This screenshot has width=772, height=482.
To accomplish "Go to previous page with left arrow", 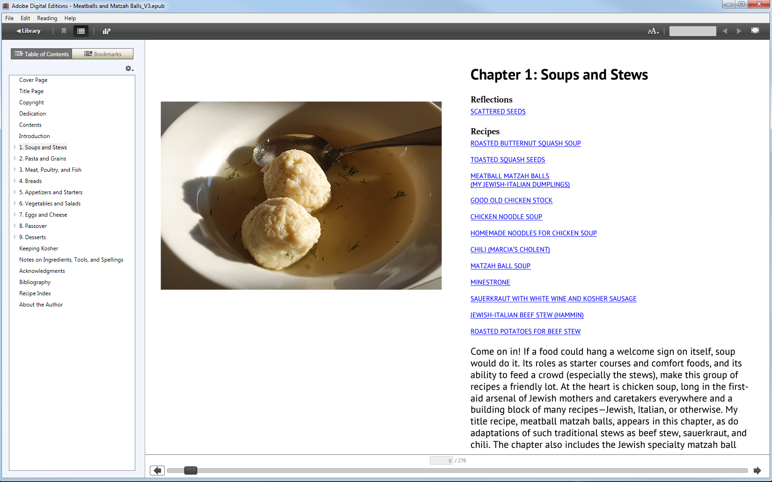I will pyautogui.click(x=157, y=470).
